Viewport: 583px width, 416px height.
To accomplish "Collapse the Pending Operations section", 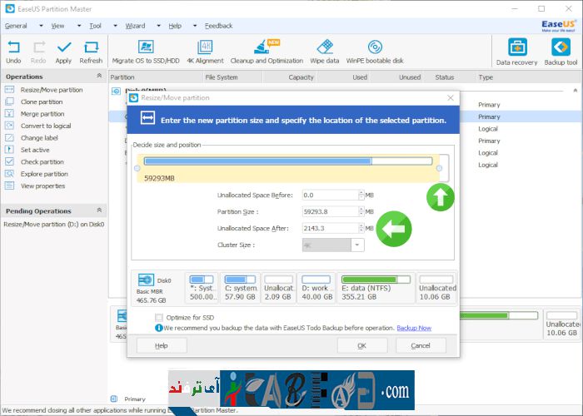I will click(x=100, y=211).
